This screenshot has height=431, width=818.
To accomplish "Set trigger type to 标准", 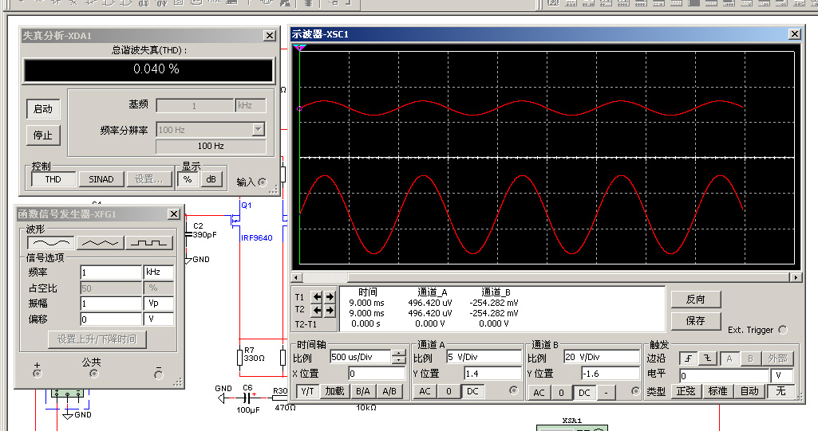I will pos(717,391).
